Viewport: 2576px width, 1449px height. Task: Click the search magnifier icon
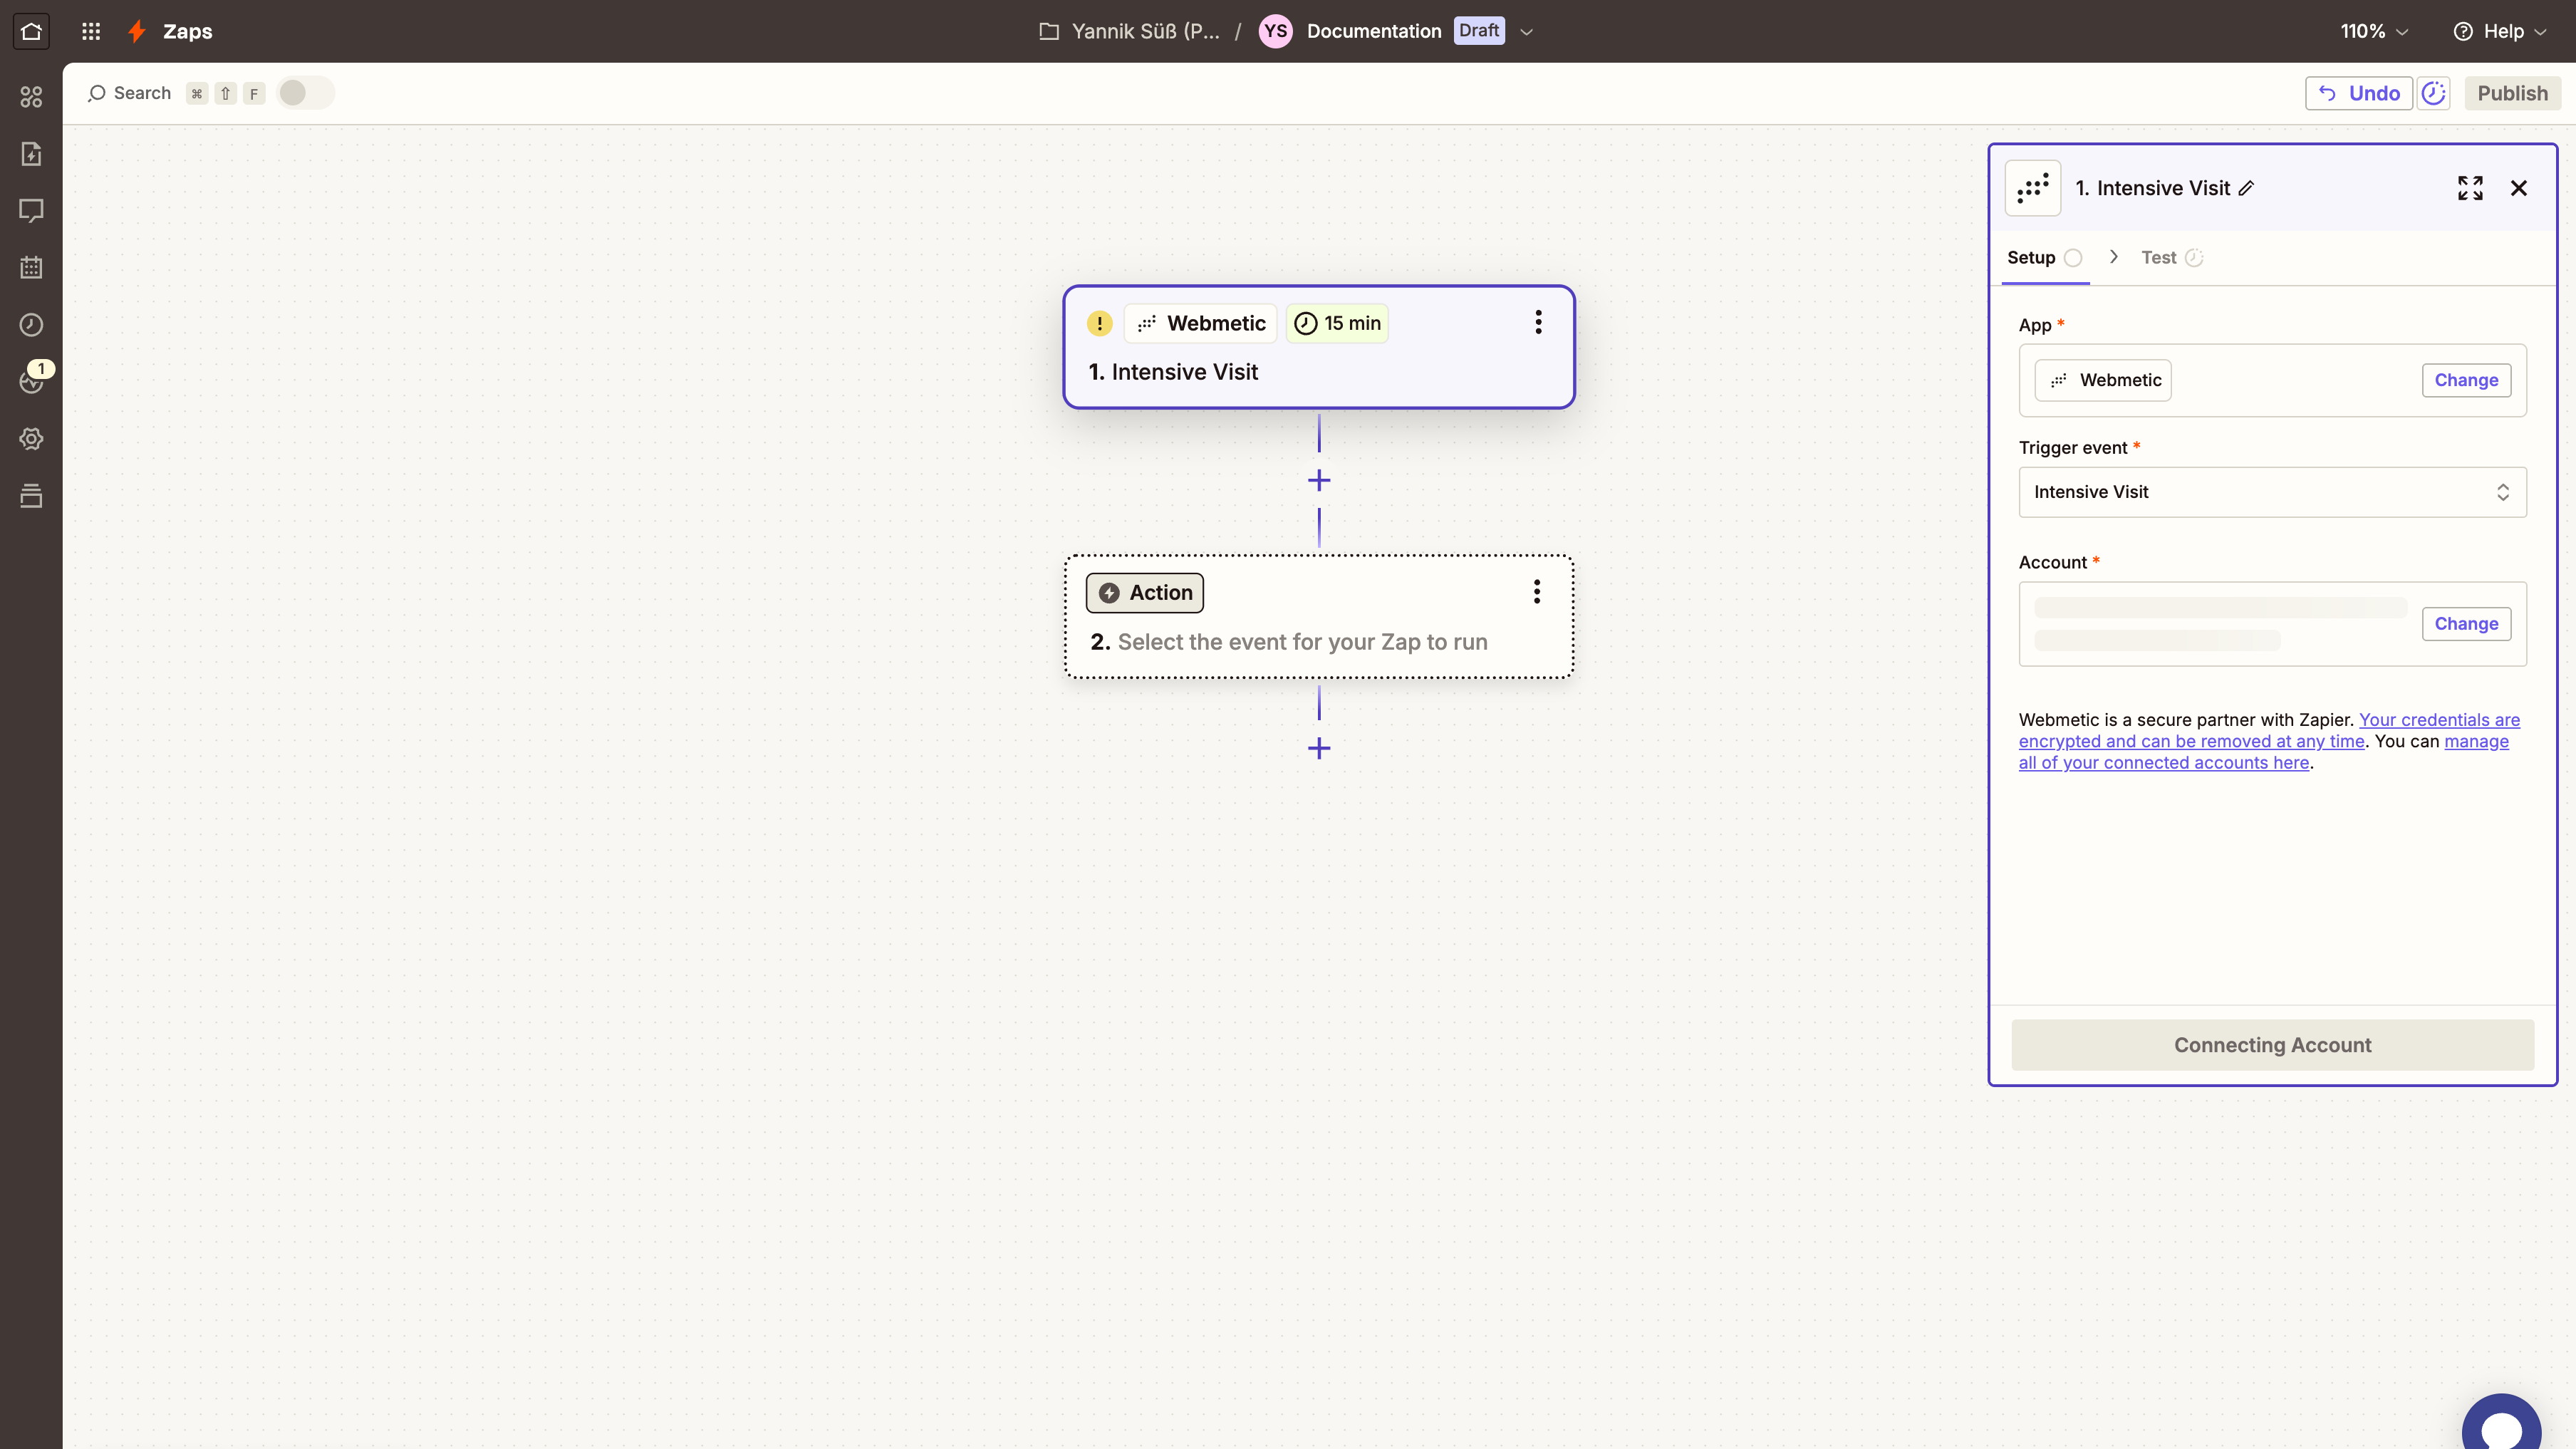click(x=97, y=93)
